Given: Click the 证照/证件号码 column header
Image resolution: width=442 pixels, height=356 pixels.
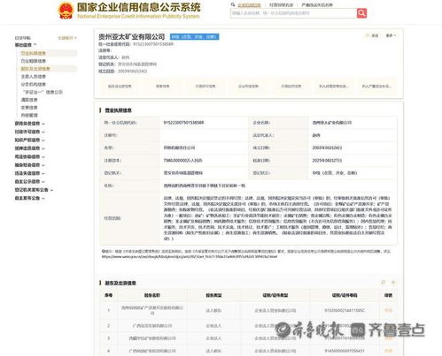Looking at the screenshot, I should pyautogui.click(x=345, y=295).
